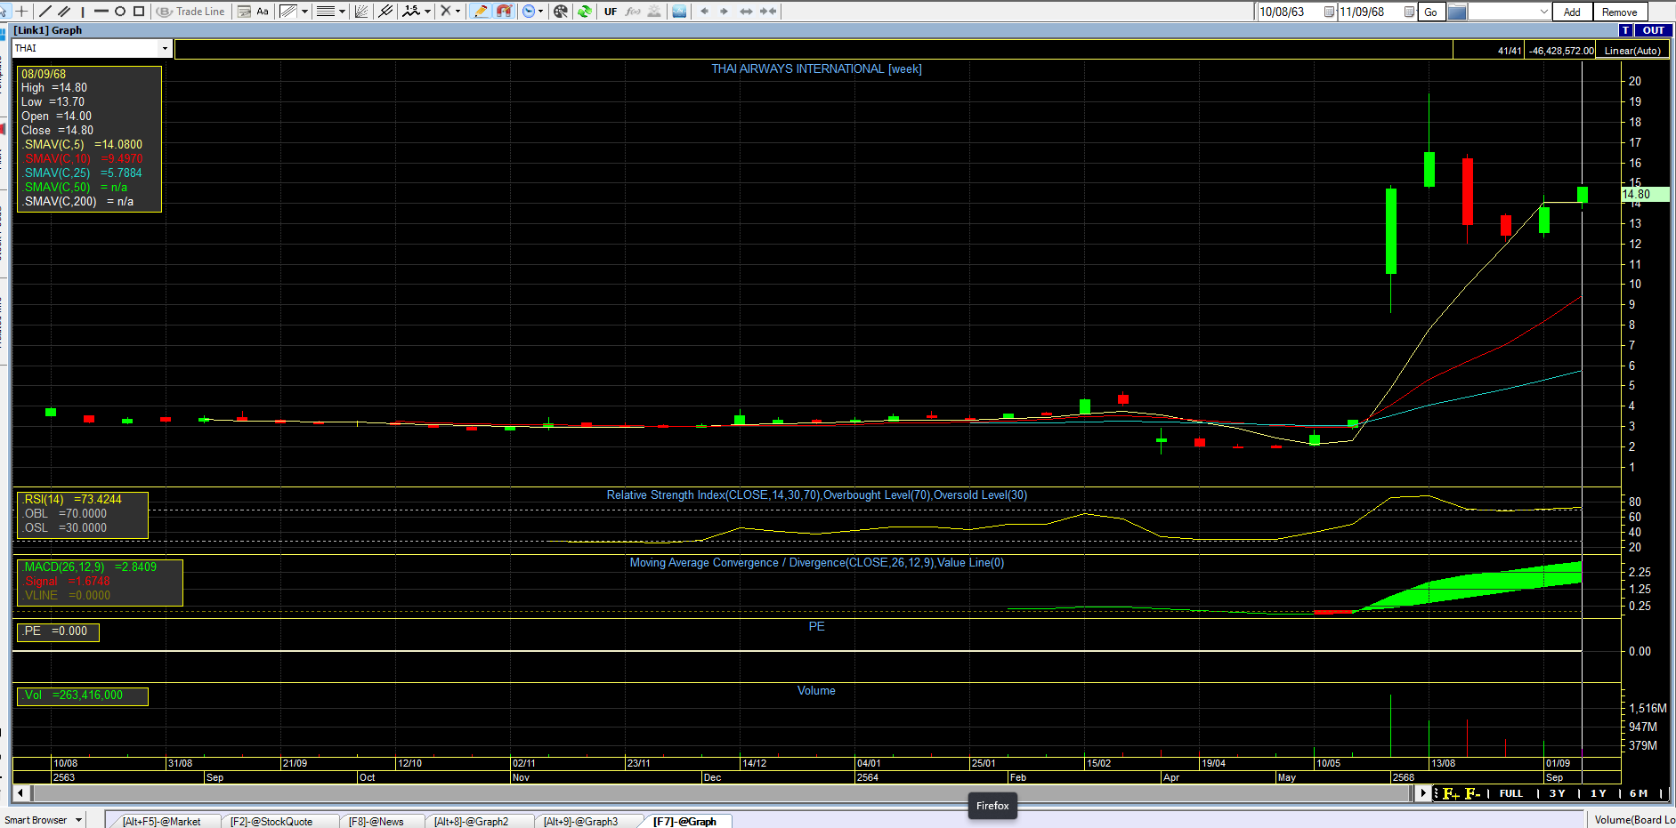Click the Remove button
Image resolution: width=1676 pixels, height=828 pixels.
click(x=1619, y=12)
